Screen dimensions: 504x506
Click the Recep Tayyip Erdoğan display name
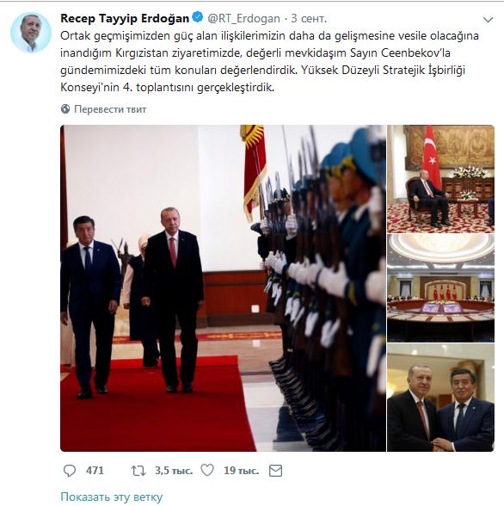coord(125,18)
